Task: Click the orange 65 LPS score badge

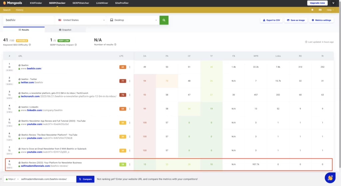Action: pos(123,67)
